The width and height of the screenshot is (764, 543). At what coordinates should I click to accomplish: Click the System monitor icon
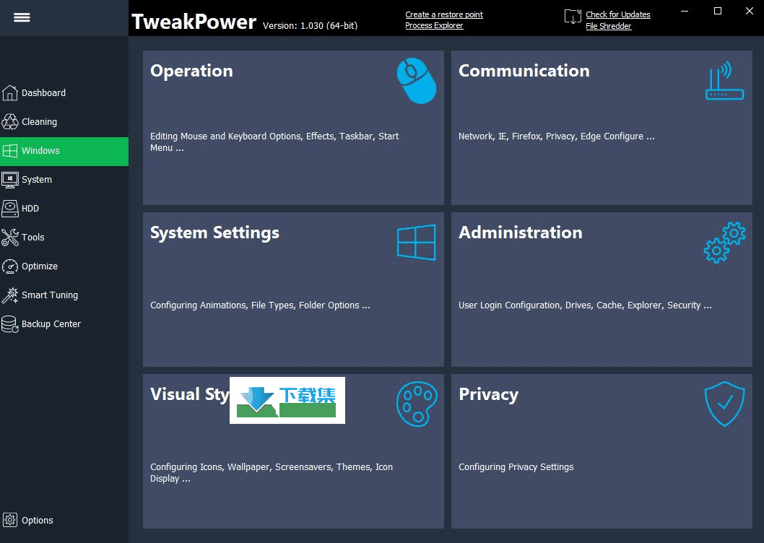[9, 179]
